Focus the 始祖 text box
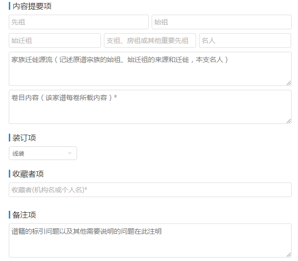Image resolution: width=298 pixels, height=261 pixels. point(221,22)
